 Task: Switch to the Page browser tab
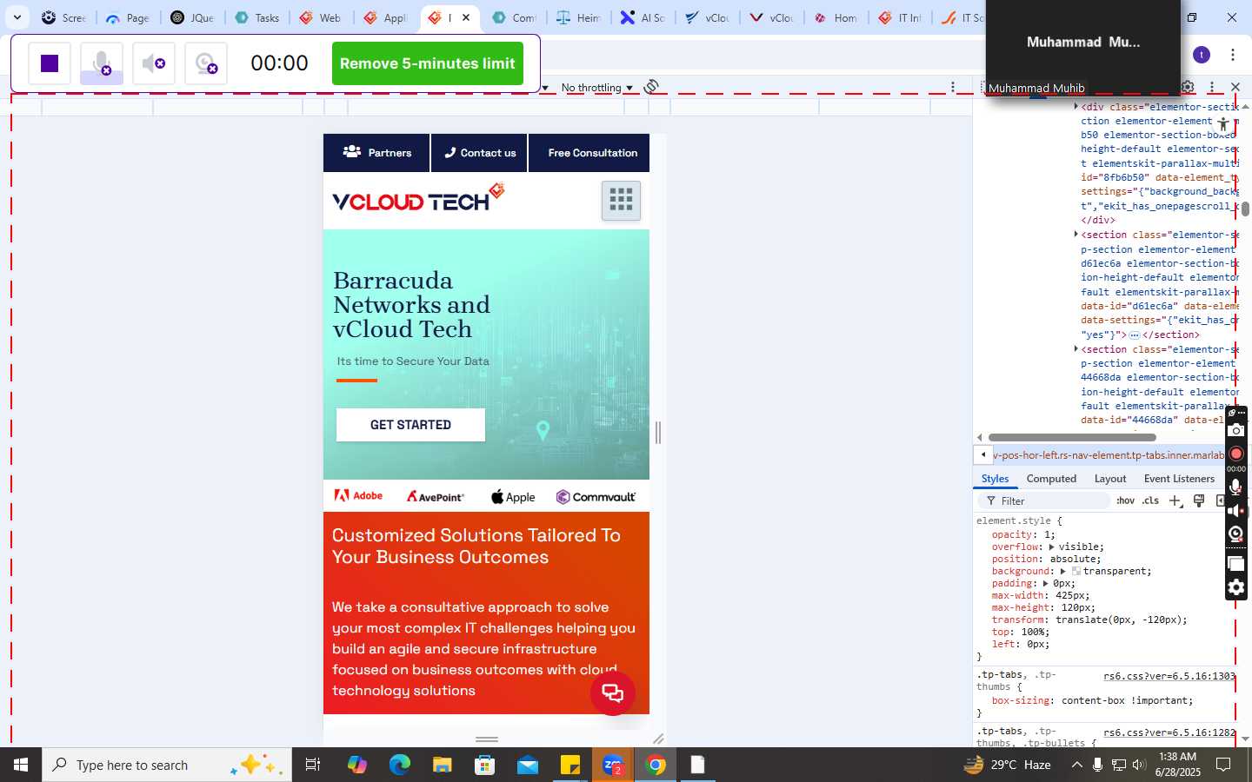128,17
